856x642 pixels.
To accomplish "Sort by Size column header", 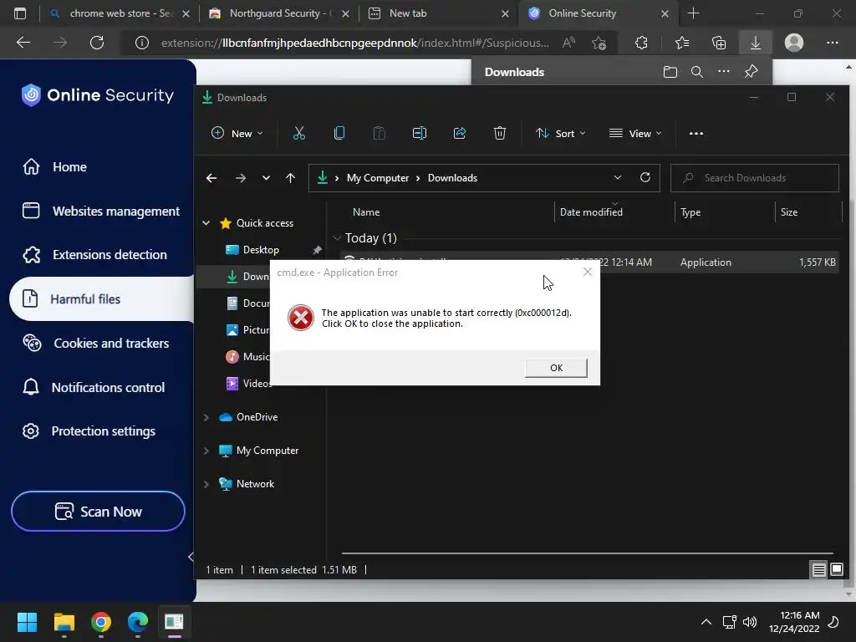I will coord(789,211).
